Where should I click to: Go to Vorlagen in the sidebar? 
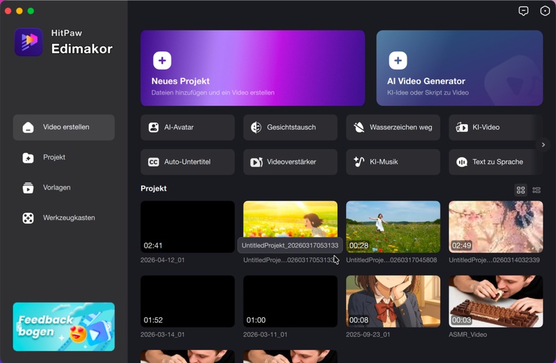pos(64,187)
